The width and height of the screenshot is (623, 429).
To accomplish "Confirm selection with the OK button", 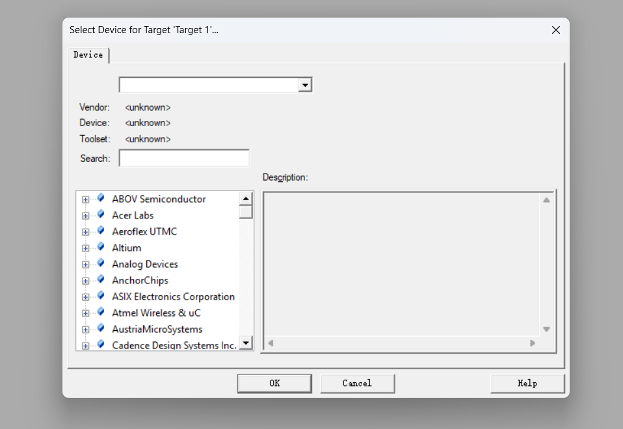I will [274, 383].
